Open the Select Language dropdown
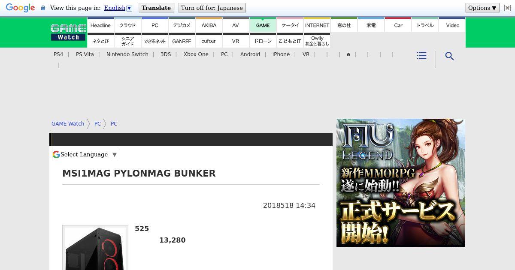This screenshot has height=270, width=515. (85, 154)
